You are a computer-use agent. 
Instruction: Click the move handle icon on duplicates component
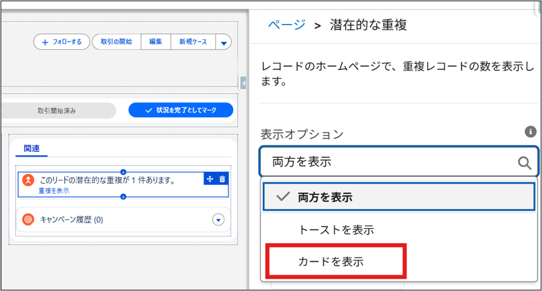pos(210,179)
